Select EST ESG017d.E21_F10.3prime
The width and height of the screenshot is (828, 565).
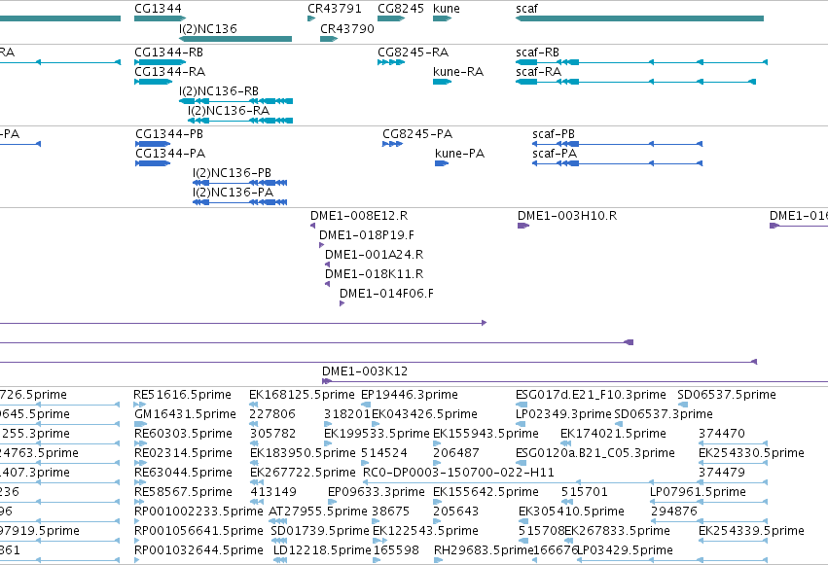[x=591, y=395]
